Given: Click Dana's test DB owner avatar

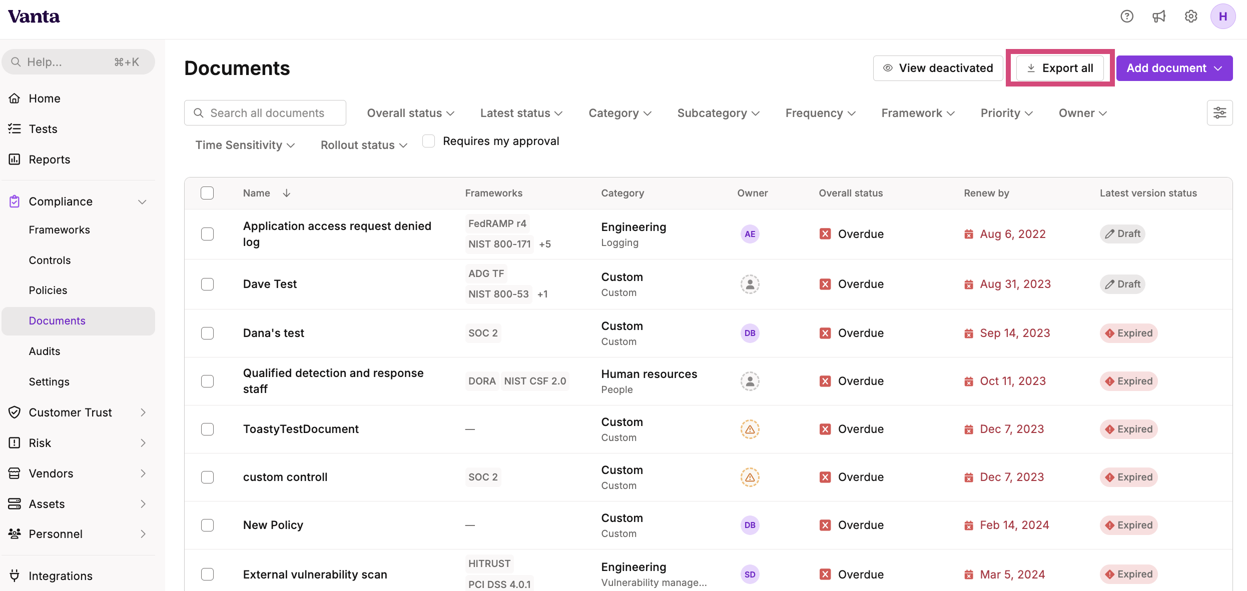Looking at the screenshot, I should click(750, 333).
